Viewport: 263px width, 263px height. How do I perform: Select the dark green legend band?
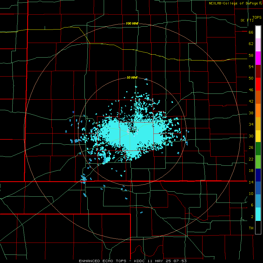click(258, 149)
